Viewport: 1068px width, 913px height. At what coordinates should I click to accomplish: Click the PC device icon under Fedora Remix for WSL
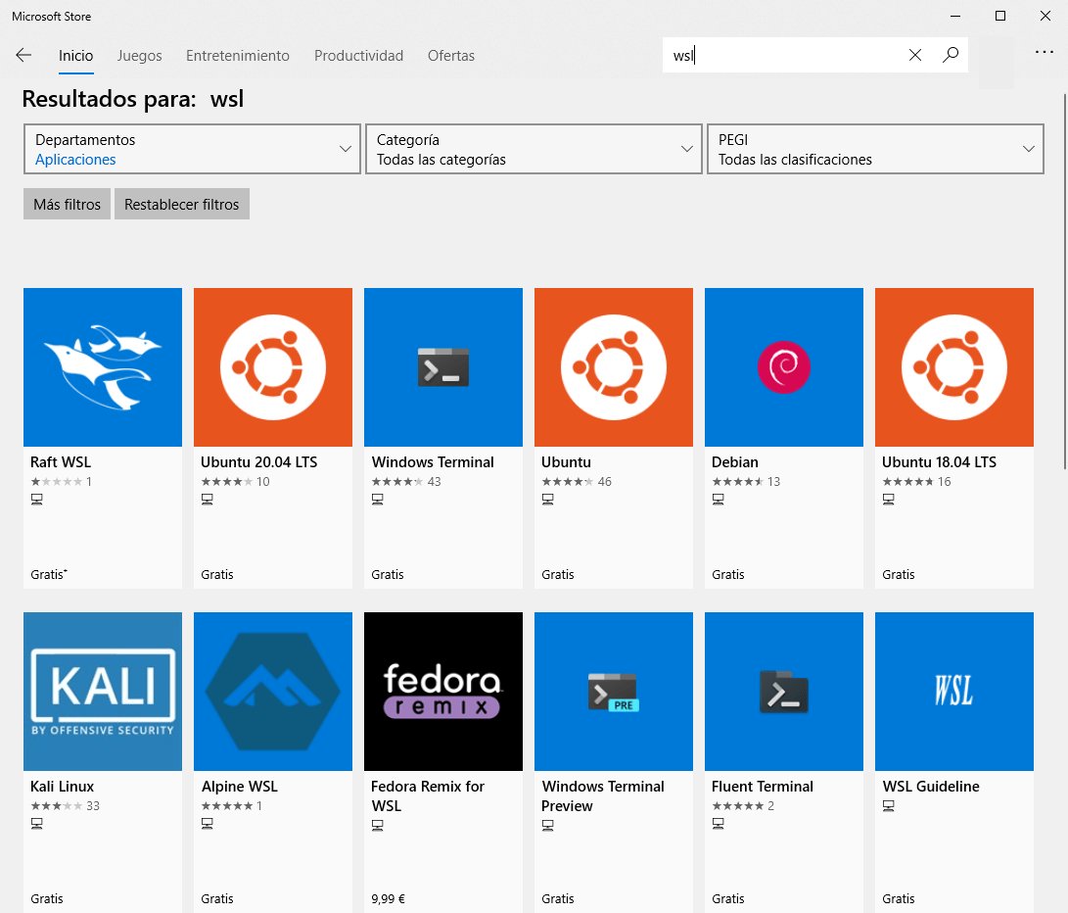click(377, 826)
